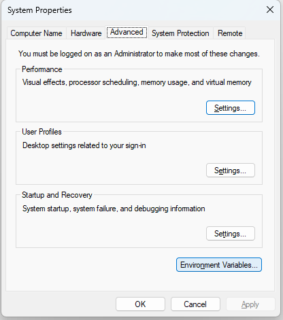Close the System Properties window
Screen dimensions: 283x320
coord(270,10)
